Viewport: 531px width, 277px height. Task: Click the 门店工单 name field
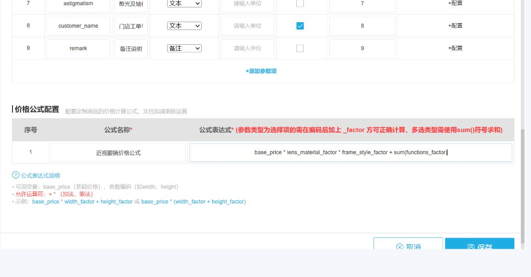(131, 26)
